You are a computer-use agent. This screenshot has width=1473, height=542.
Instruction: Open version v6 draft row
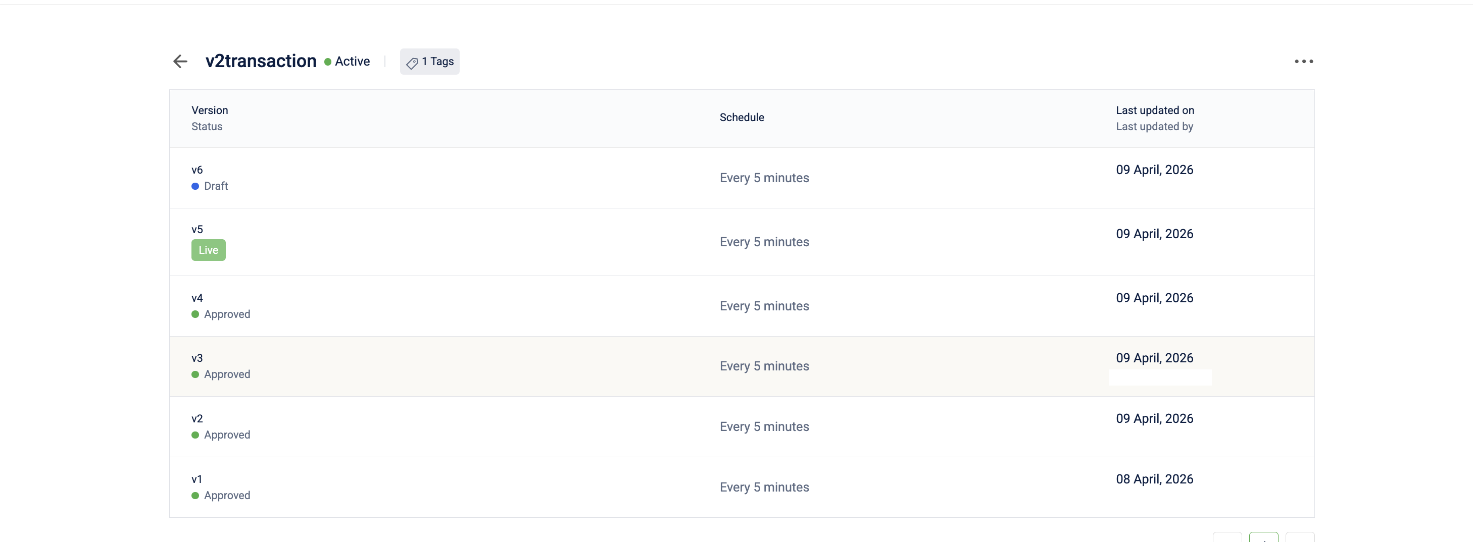pos(742,178)
